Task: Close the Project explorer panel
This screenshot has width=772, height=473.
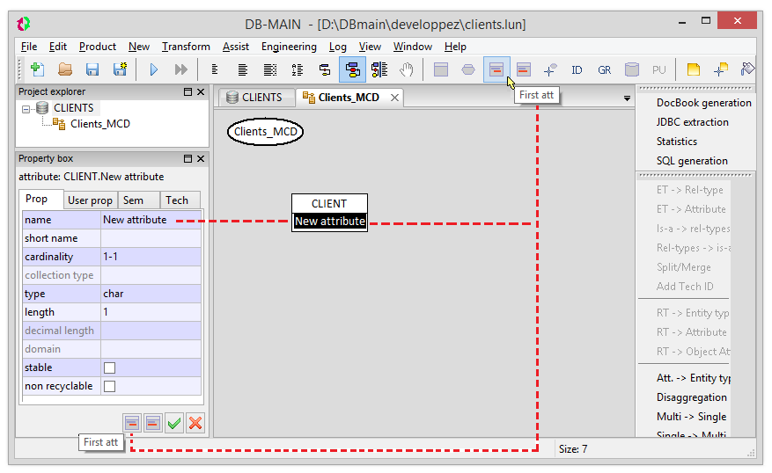Action: (201, 92)
